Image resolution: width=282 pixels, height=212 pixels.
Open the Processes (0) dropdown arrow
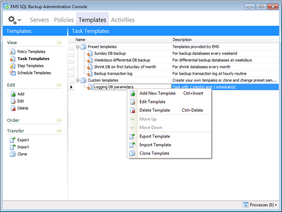(276, 205)
